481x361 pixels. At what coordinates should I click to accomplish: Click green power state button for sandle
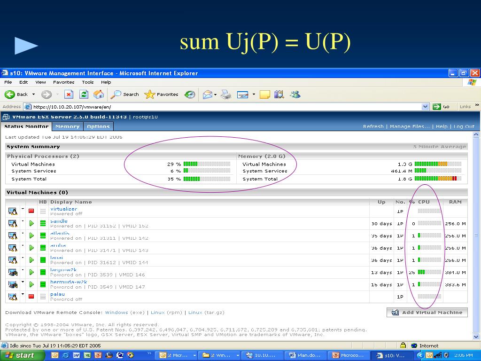tap(31, 223)
